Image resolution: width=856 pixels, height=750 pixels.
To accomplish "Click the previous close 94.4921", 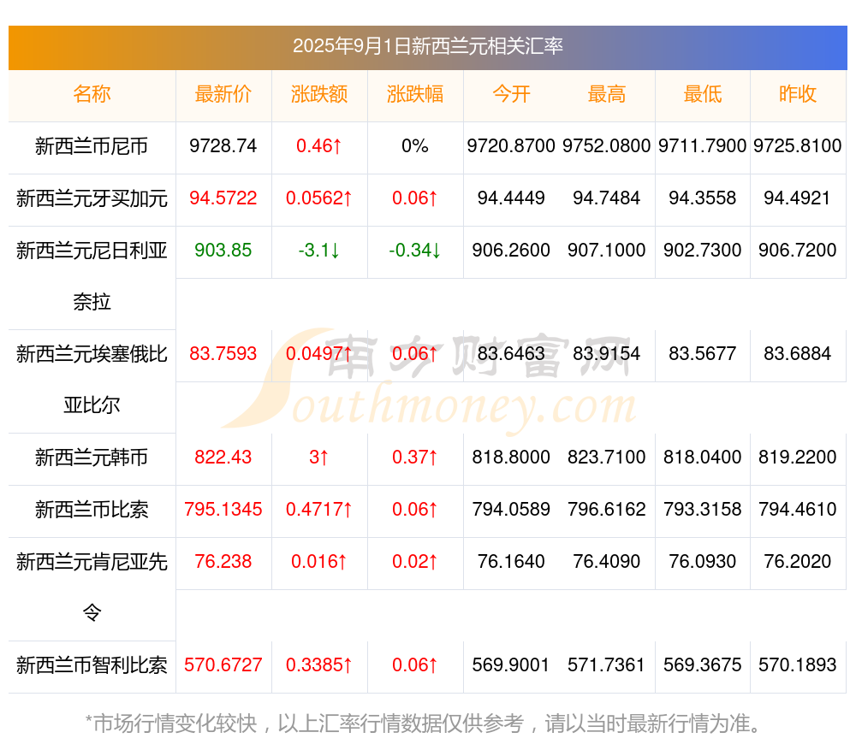I will coord(798,198).
